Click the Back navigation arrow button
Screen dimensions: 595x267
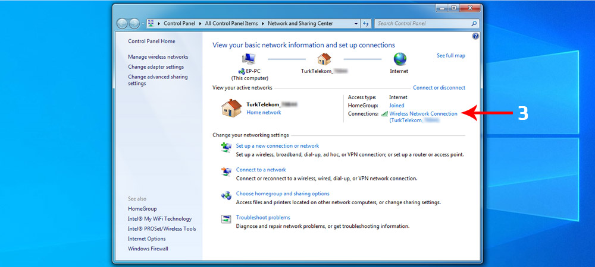click(x=122, y=24)
